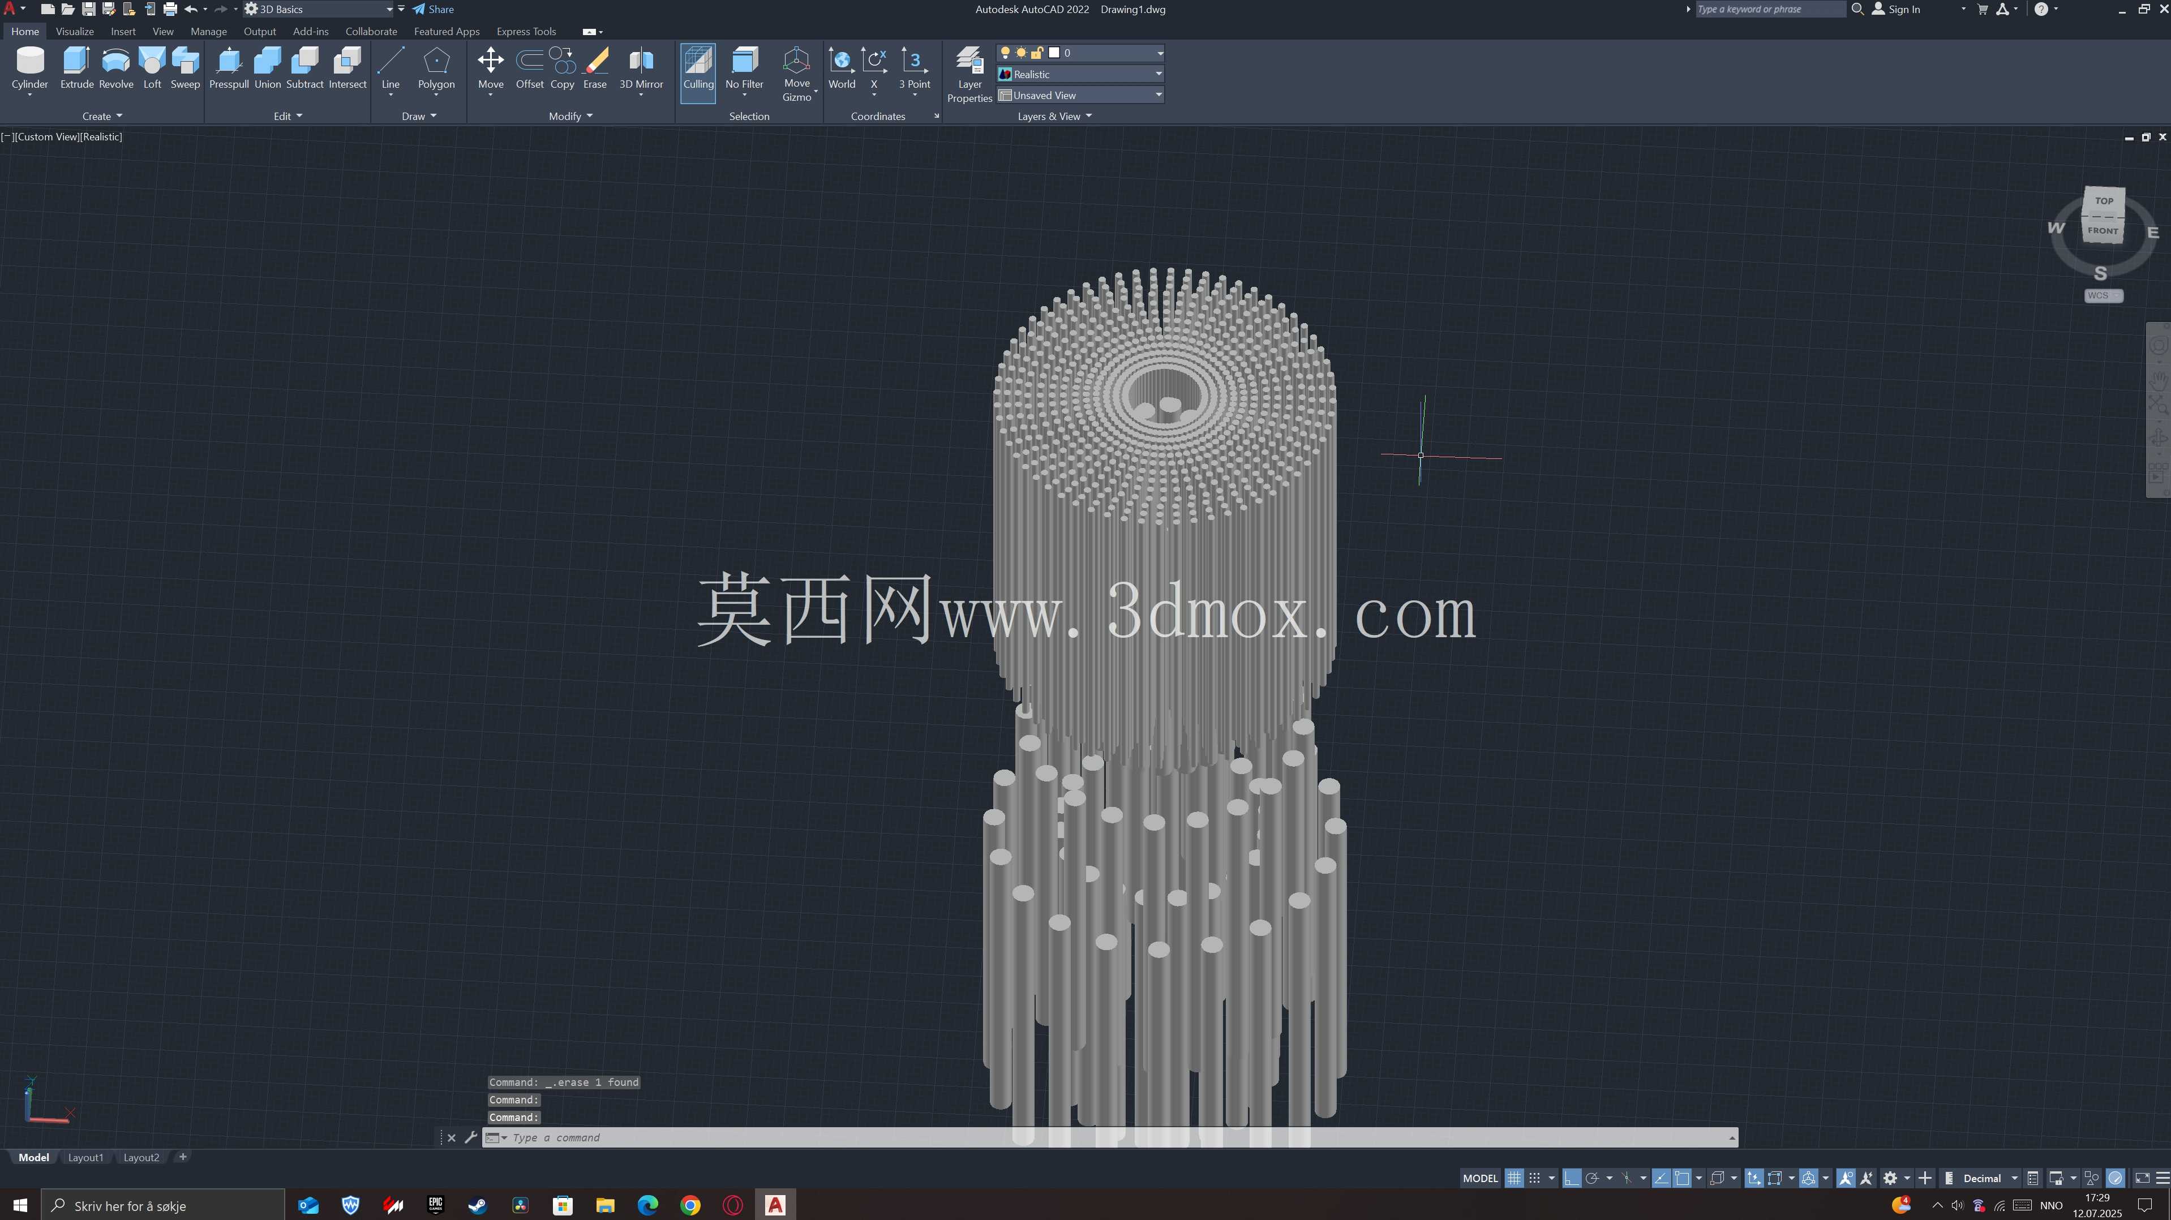
Task: Expand the Create panel
Action: coord(102,116)
